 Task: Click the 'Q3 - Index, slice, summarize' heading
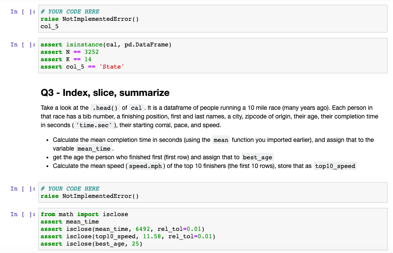pyautogui.click(x=105, y=92)
